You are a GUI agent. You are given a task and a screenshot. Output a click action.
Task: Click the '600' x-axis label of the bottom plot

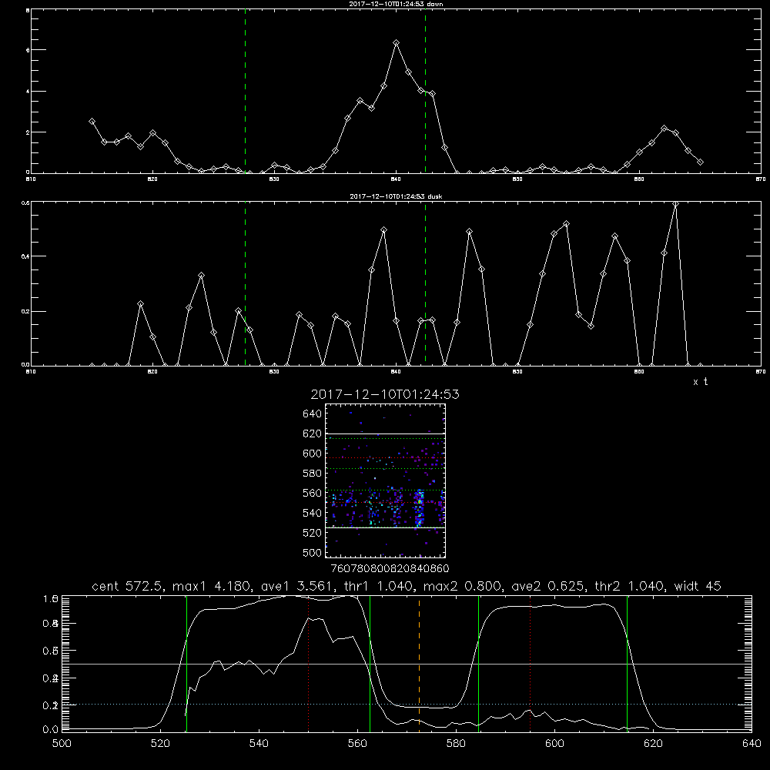pyautogui.click(x=555, y=743)
